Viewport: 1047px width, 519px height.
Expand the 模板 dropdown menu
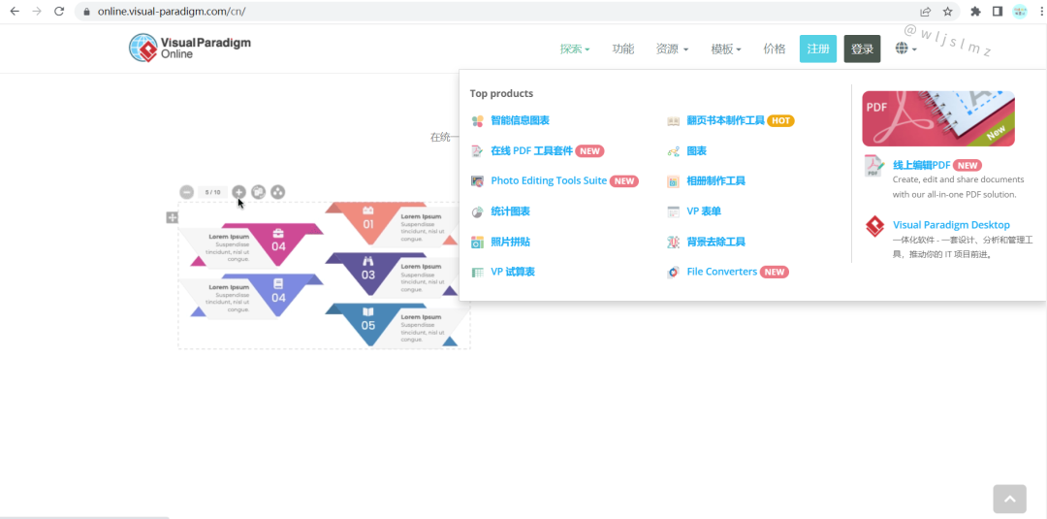point(726,49)
